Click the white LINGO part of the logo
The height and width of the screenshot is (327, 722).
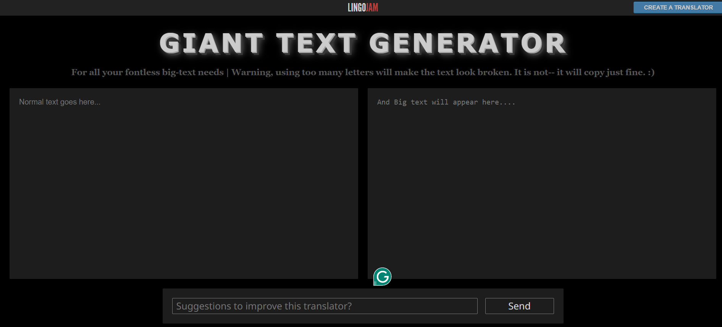[357, 8]
